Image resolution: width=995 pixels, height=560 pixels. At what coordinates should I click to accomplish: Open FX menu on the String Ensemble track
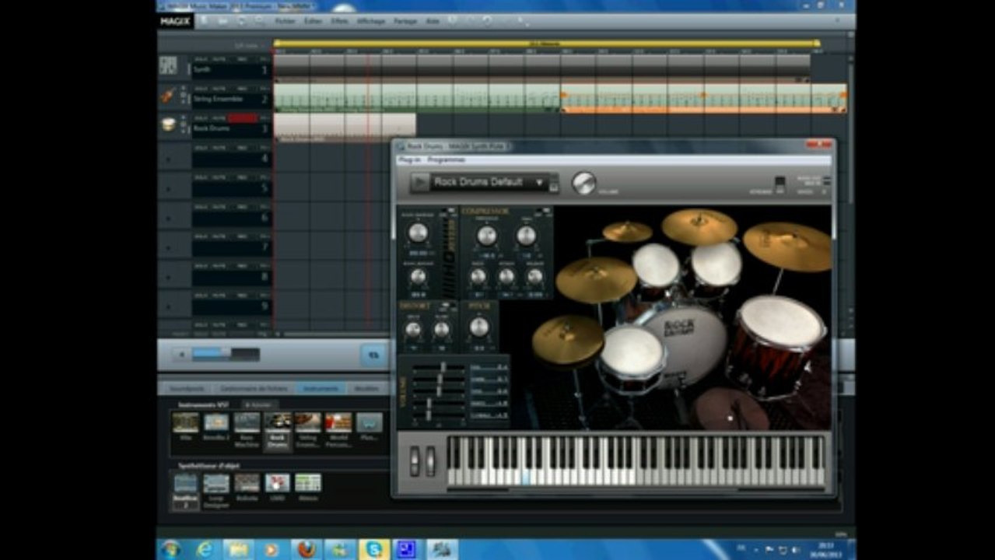265,89
